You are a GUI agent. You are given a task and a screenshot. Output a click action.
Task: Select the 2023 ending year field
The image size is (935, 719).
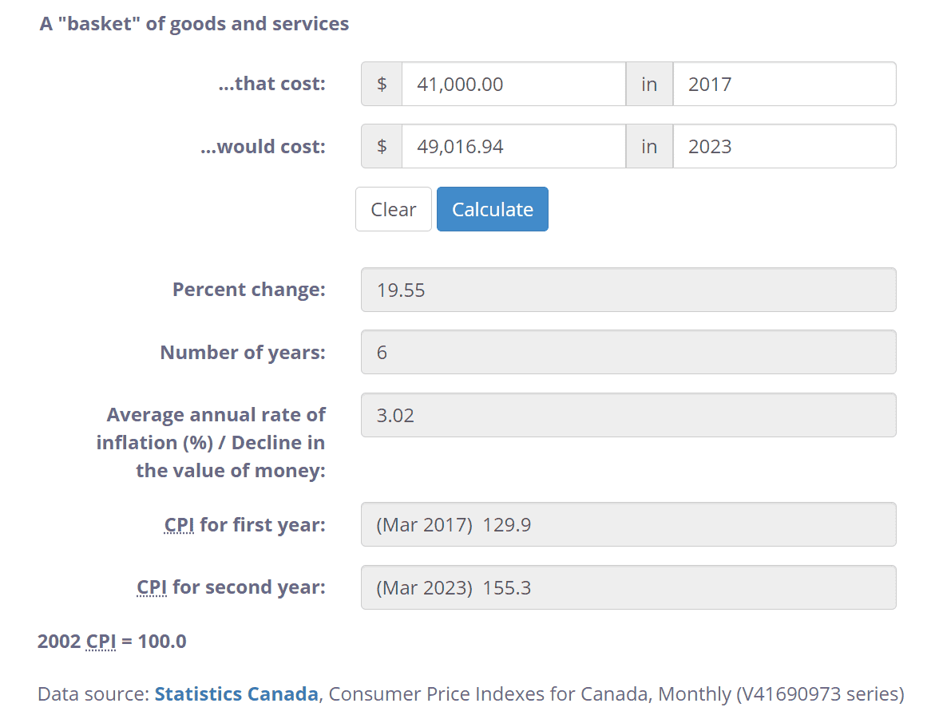pos(783,146)
